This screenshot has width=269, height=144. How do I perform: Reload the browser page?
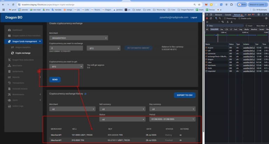pyautogui.click(x=13, y=5)
